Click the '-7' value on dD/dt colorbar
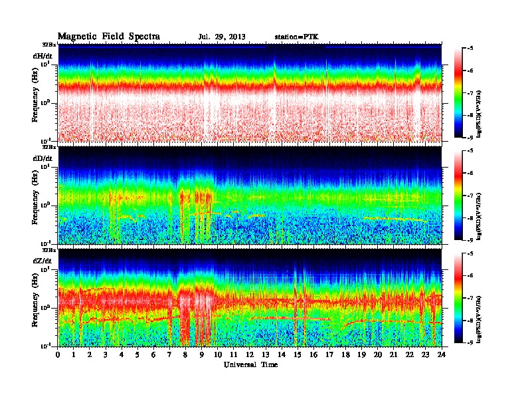This screenshot has height=407, width=526. click(470, 196)
